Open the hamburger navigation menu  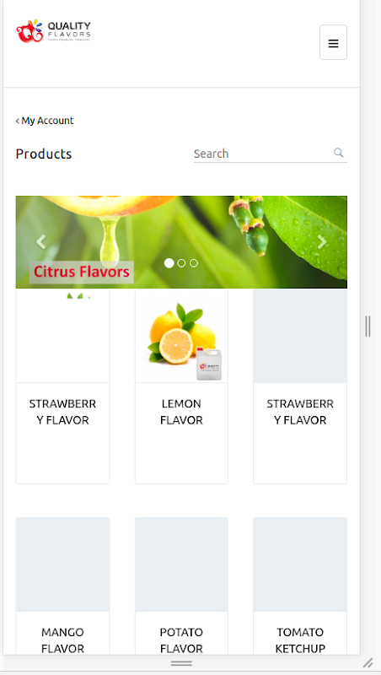click(x=333, y=42)
